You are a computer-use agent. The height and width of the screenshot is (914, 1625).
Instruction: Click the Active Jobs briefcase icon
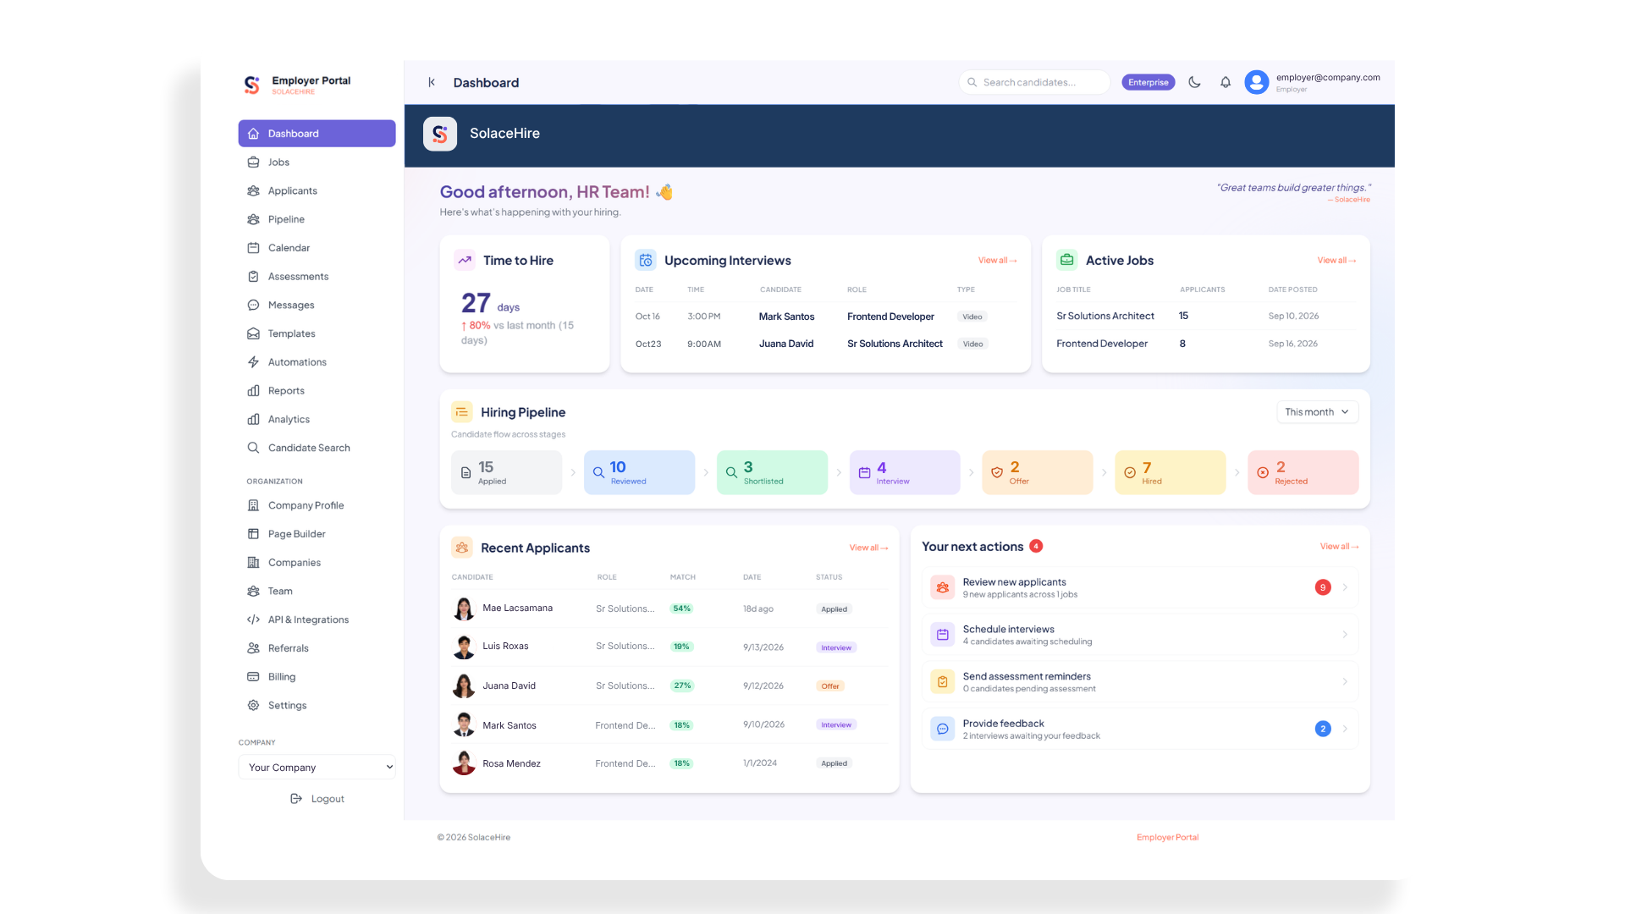(x=1066, y=260)
